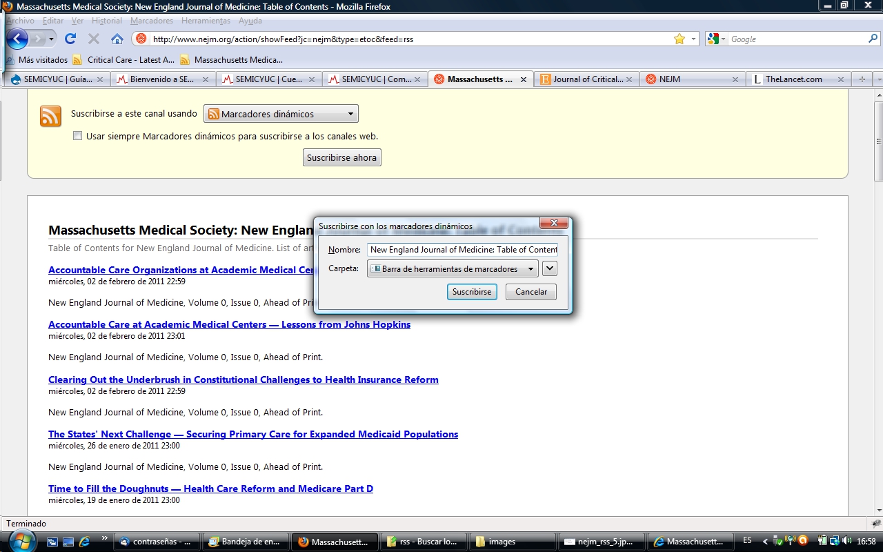Open the contraseñas taskbar window
Image resolution: width=883 pixels, height=552 pixels.
(159, 542)
